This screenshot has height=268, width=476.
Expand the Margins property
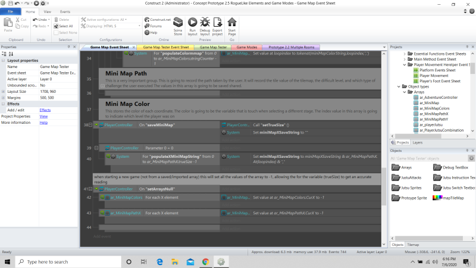pyautogui.click(x=4, y=98)
